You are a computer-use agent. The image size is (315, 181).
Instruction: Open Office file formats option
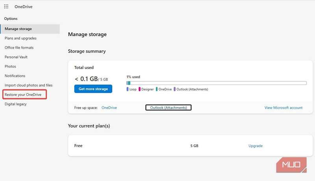click(x=19, y=48)
